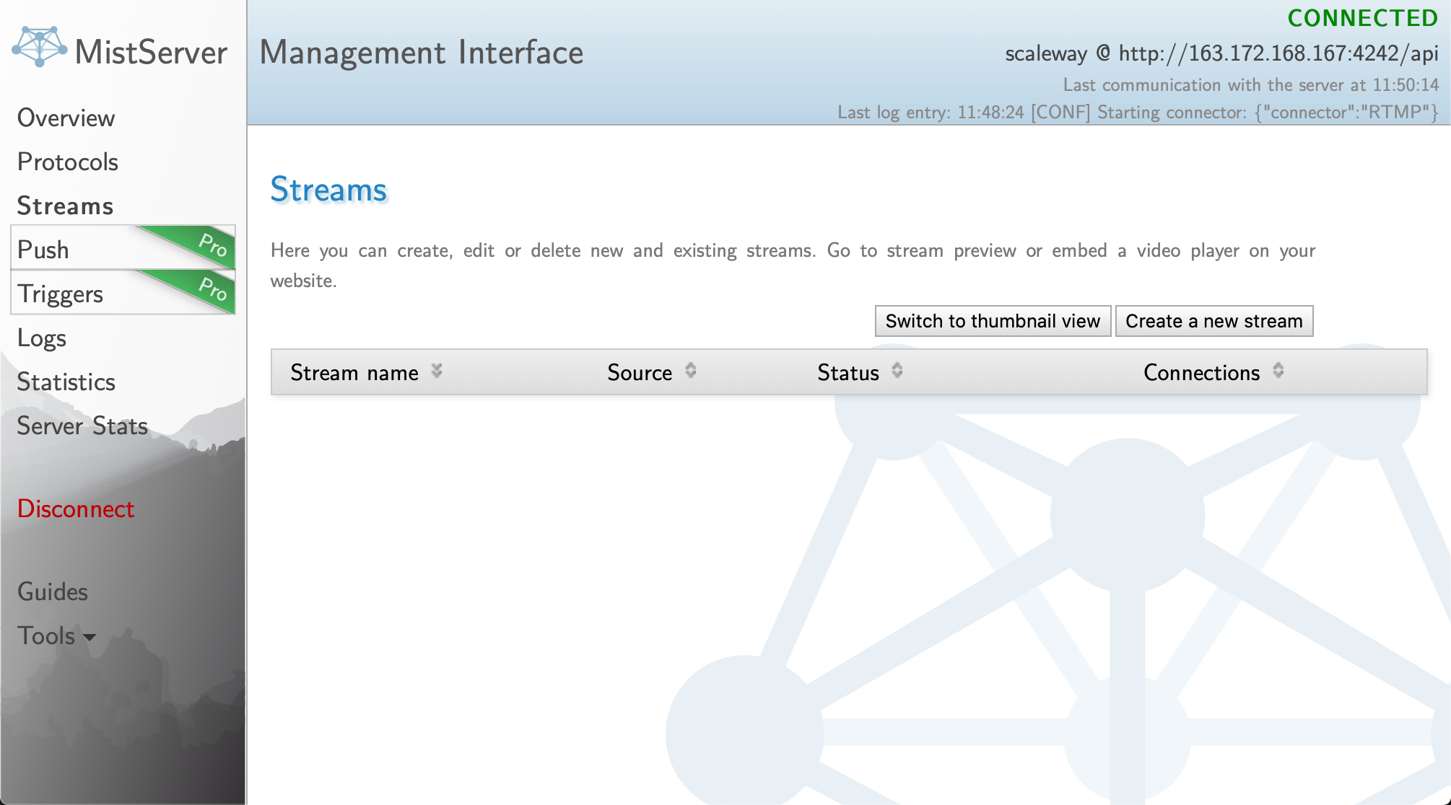Select Streams in the sidebar

coord(65,206)
